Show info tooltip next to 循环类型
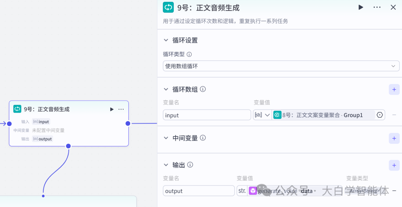402x207 pixels. (x=189, y=55)
